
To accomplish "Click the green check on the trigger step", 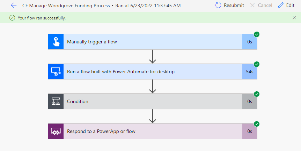I will (257, 34).
